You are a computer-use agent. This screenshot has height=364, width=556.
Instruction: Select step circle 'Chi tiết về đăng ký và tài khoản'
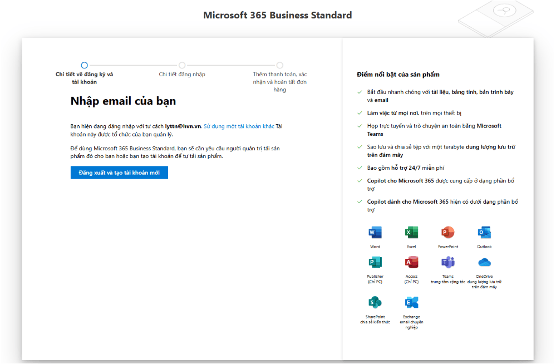pyautogui.click(x=84, y=65)
